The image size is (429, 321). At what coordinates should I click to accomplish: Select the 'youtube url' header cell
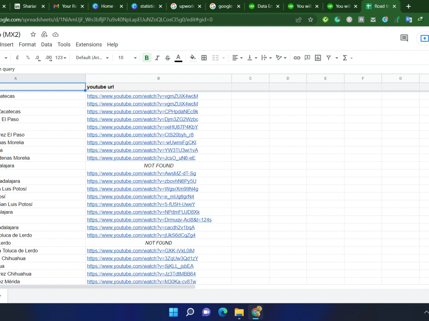pos(158,87)
